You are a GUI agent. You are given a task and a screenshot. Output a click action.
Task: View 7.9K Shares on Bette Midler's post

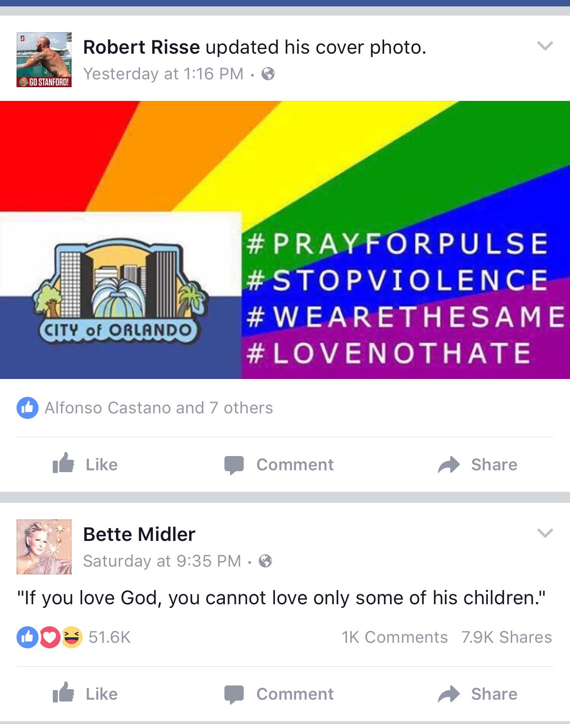pos(507,637)
